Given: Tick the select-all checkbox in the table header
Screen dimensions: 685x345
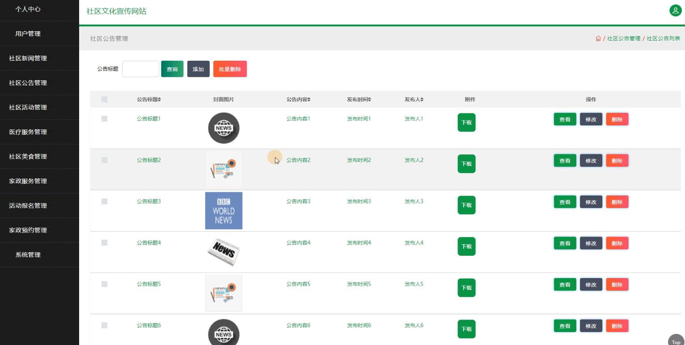Looking at the screenshot, I should [105, 100].
